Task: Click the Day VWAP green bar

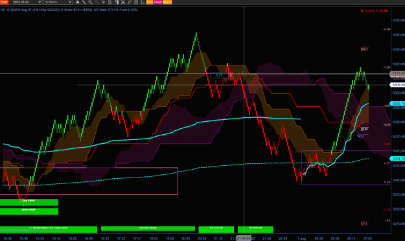Action: [29, 202]
